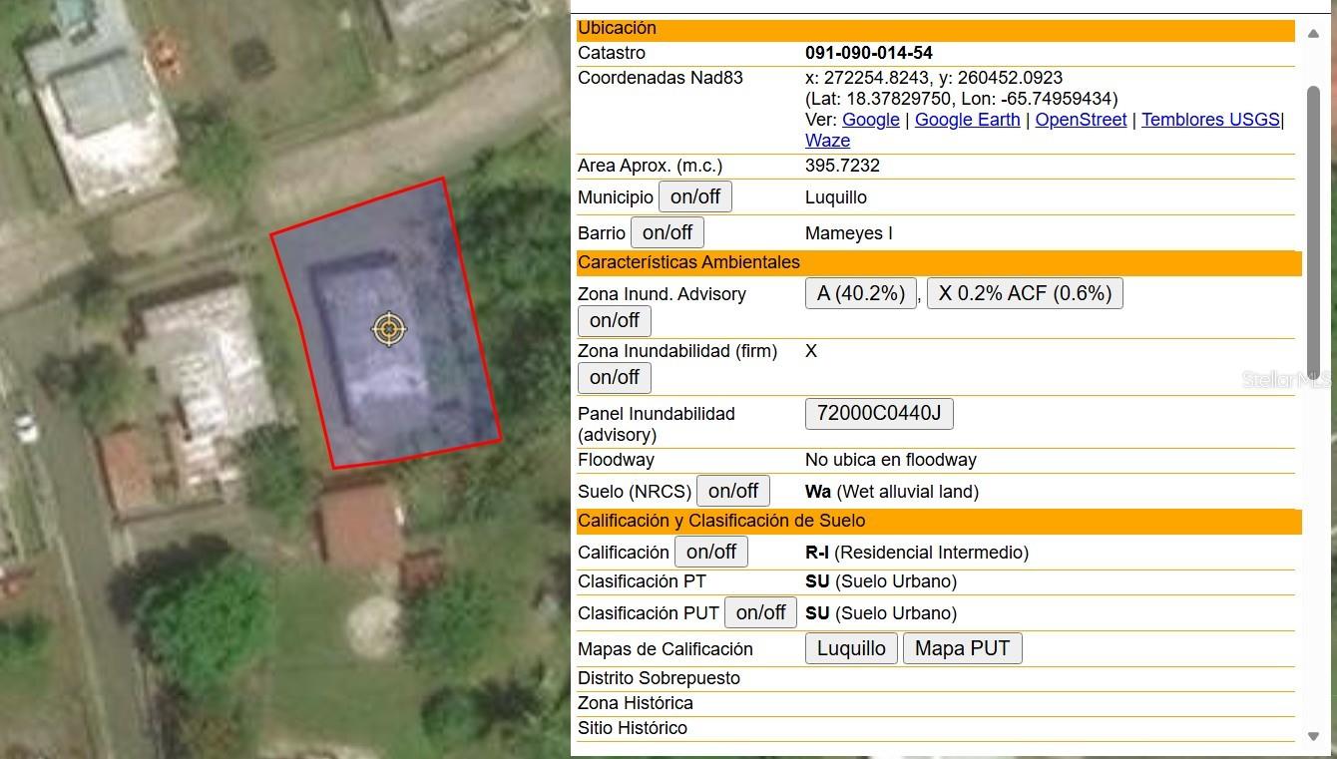Open the Google map link
The image size is (1337, 759).
pos(871,120)
